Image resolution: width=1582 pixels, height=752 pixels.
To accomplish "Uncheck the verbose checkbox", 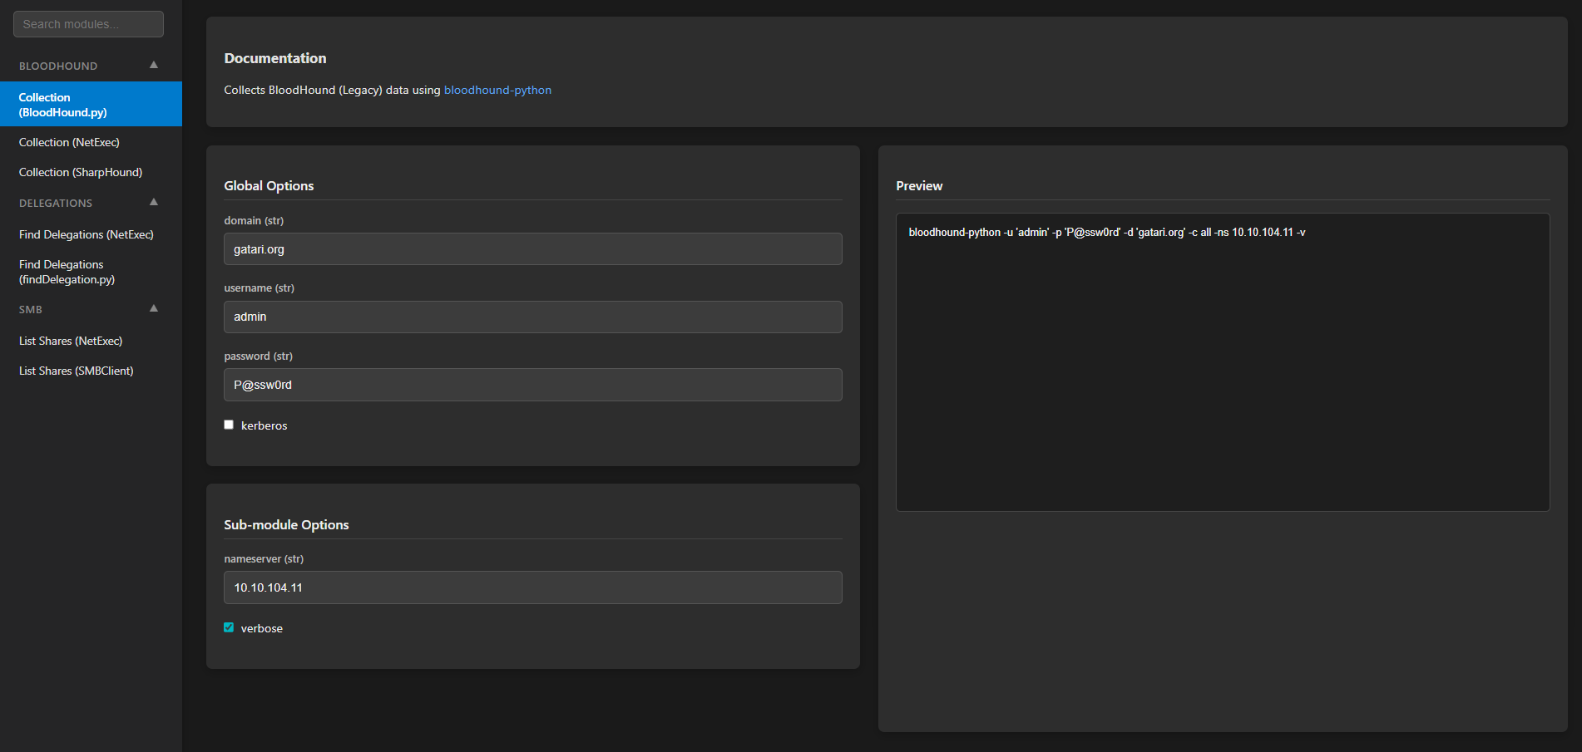I will click(229, 627).
